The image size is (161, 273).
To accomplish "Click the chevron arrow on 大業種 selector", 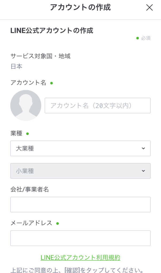I will tap(143, 148).
